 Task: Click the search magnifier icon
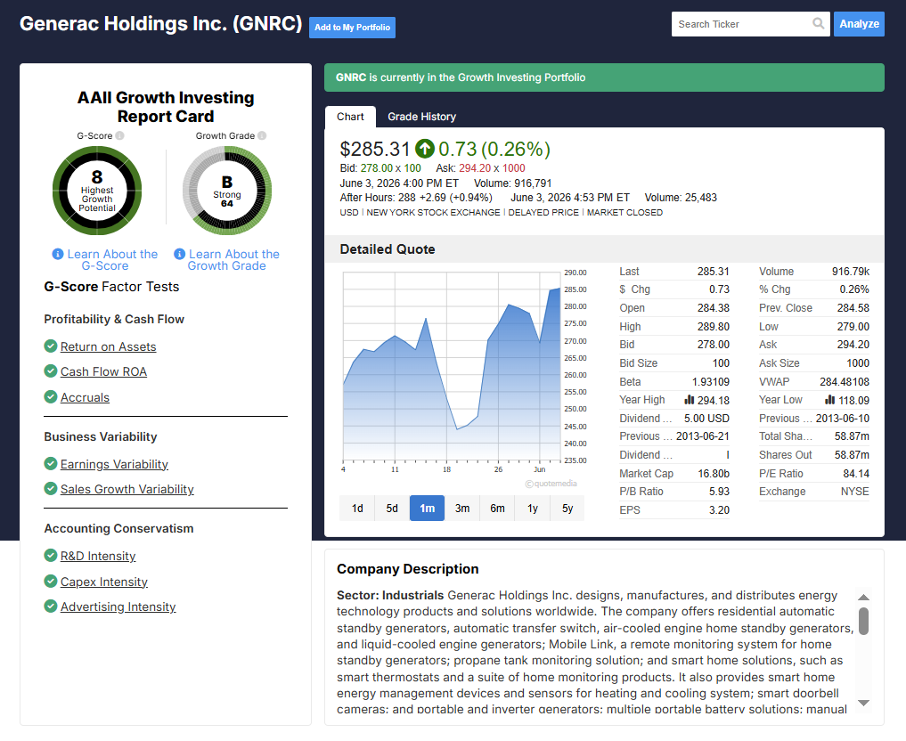pos(818,24)
